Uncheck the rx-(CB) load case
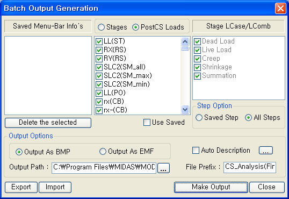This screenshot has height=199, width=289. (x=99, y=111)
